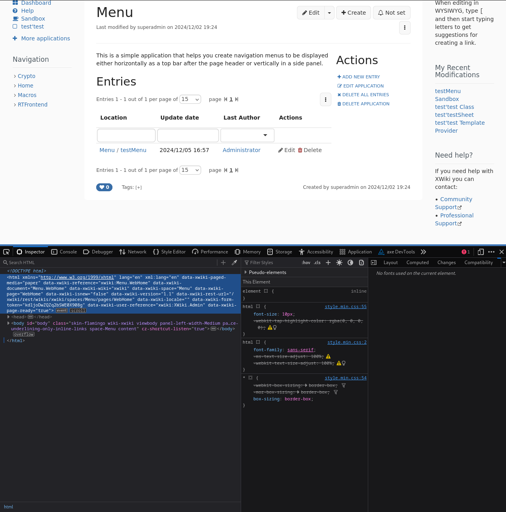Toggle the :hov pseudo-class panel
This screenshot has height=512, width=506.
(306, 263)
